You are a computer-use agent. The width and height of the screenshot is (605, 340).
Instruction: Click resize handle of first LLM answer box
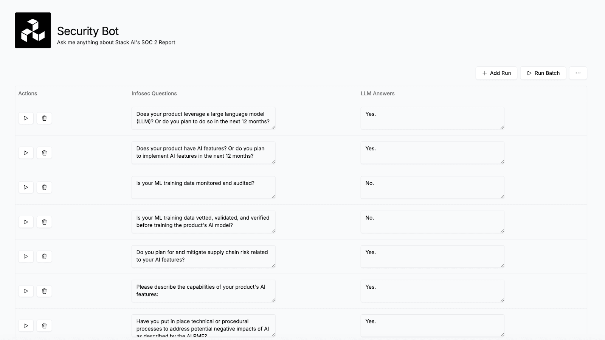(502, 127)
